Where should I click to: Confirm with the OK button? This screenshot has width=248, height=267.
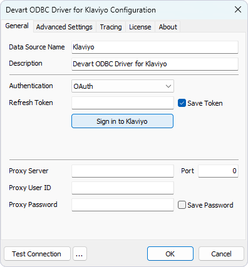(x=170, y=254)
